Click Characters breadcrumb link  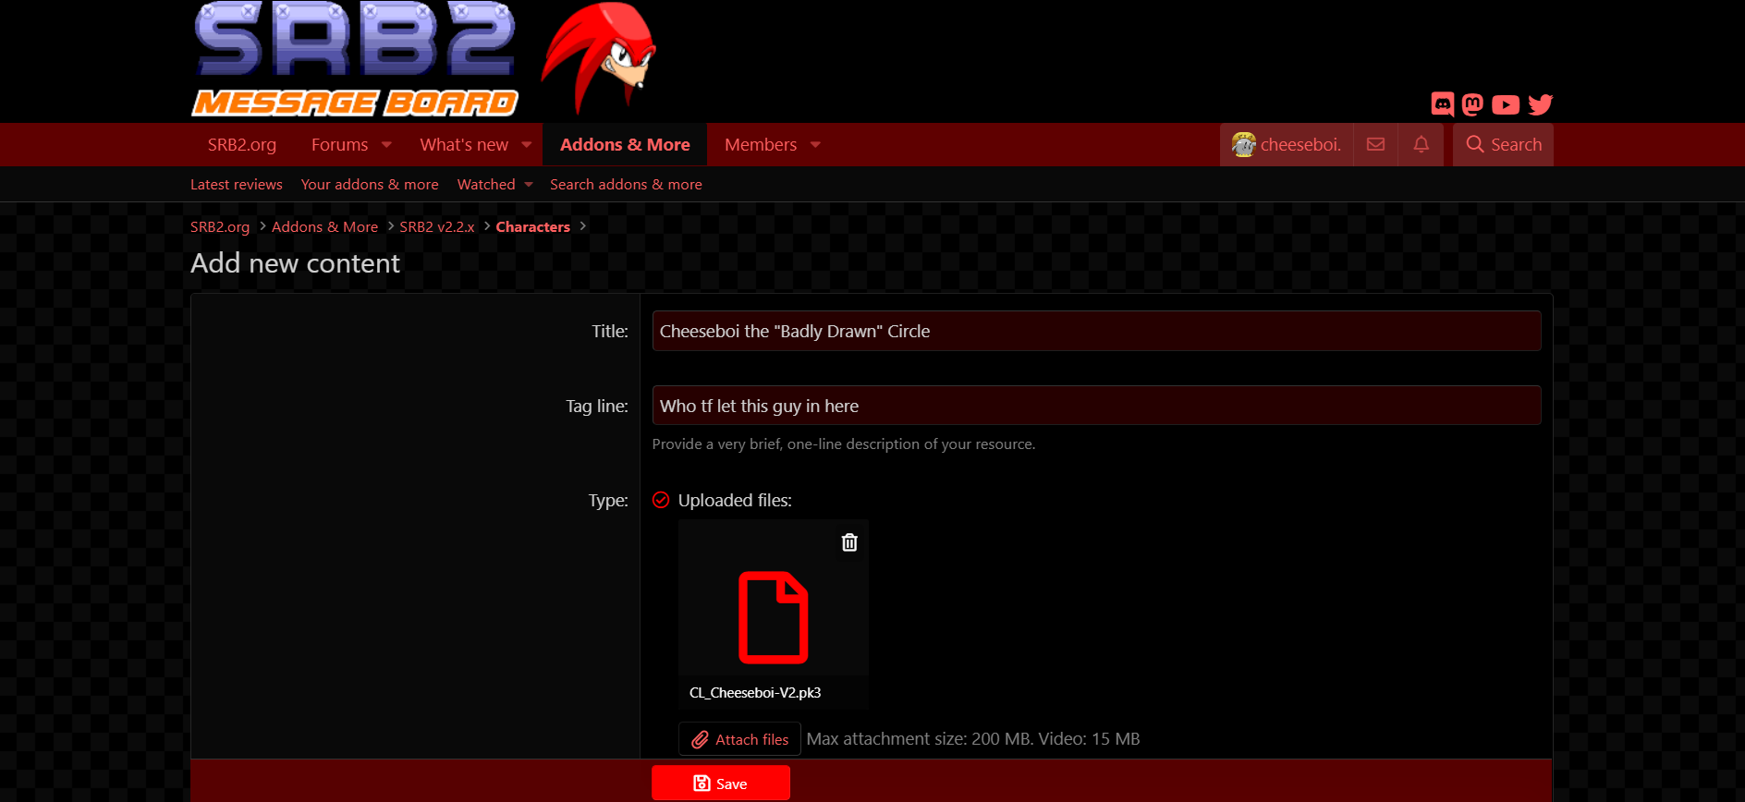[532, 227]
